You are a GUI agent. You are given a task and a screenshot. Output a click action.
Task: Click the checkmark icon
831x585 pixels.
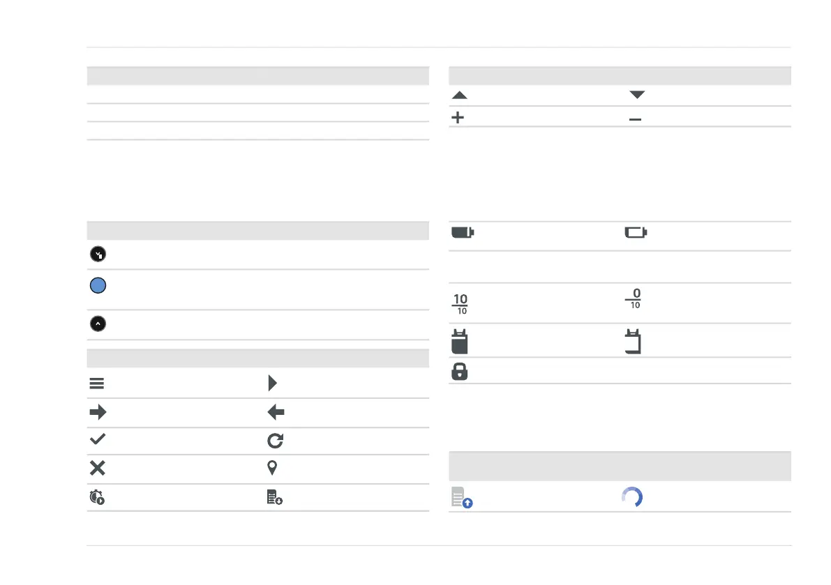[98, 439]
